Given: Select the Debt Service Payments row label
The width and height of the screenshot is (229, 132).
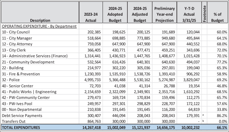Looking at the screenshot, I should tap(22, 116).
